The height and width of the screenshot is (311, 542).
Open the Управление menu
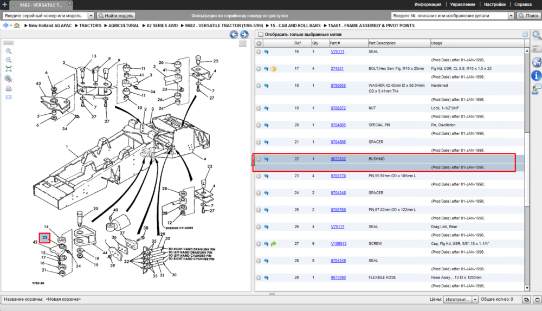[462, 4]
